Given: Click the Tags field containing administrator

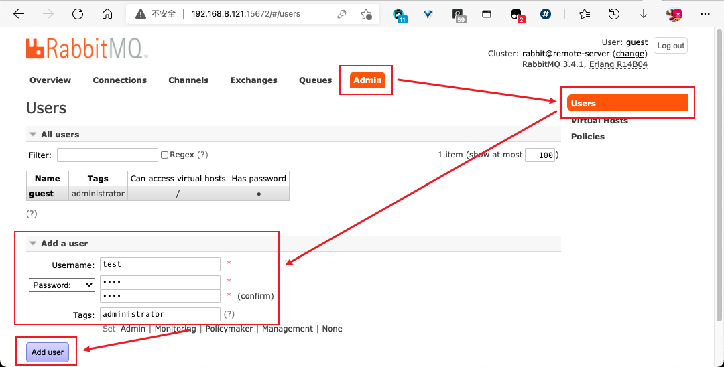Looking at the screenshot, I should point(160,315).
